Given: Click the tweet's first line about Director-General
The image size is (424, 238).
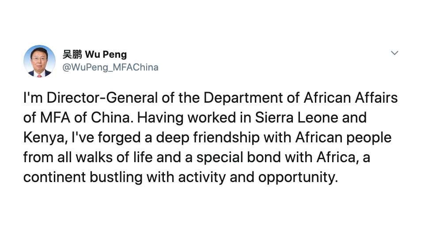Looking at the screenshot, I should [211, 98].
